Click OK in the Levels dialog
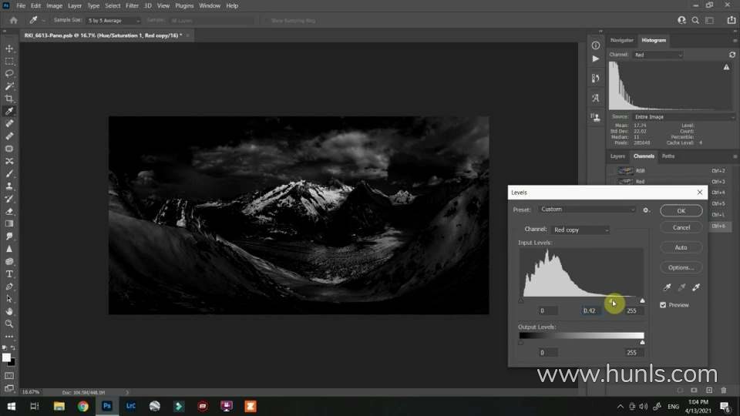740x416 pixels. [681, 210]
